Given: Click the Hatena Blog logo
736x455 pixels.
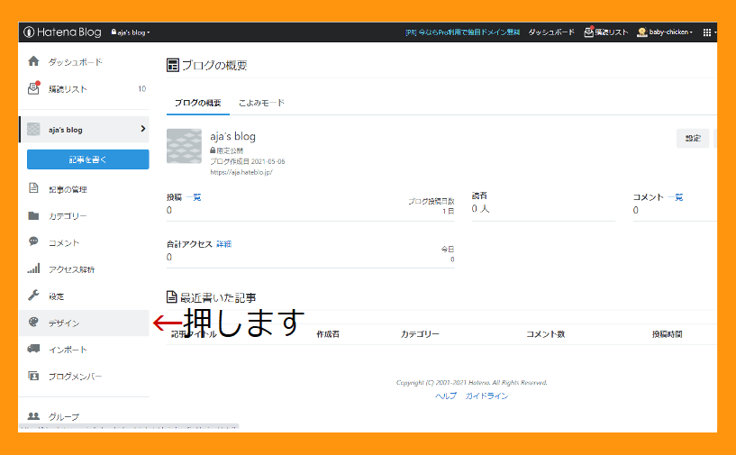Looking at the screenshot, I should coord(62,32).
